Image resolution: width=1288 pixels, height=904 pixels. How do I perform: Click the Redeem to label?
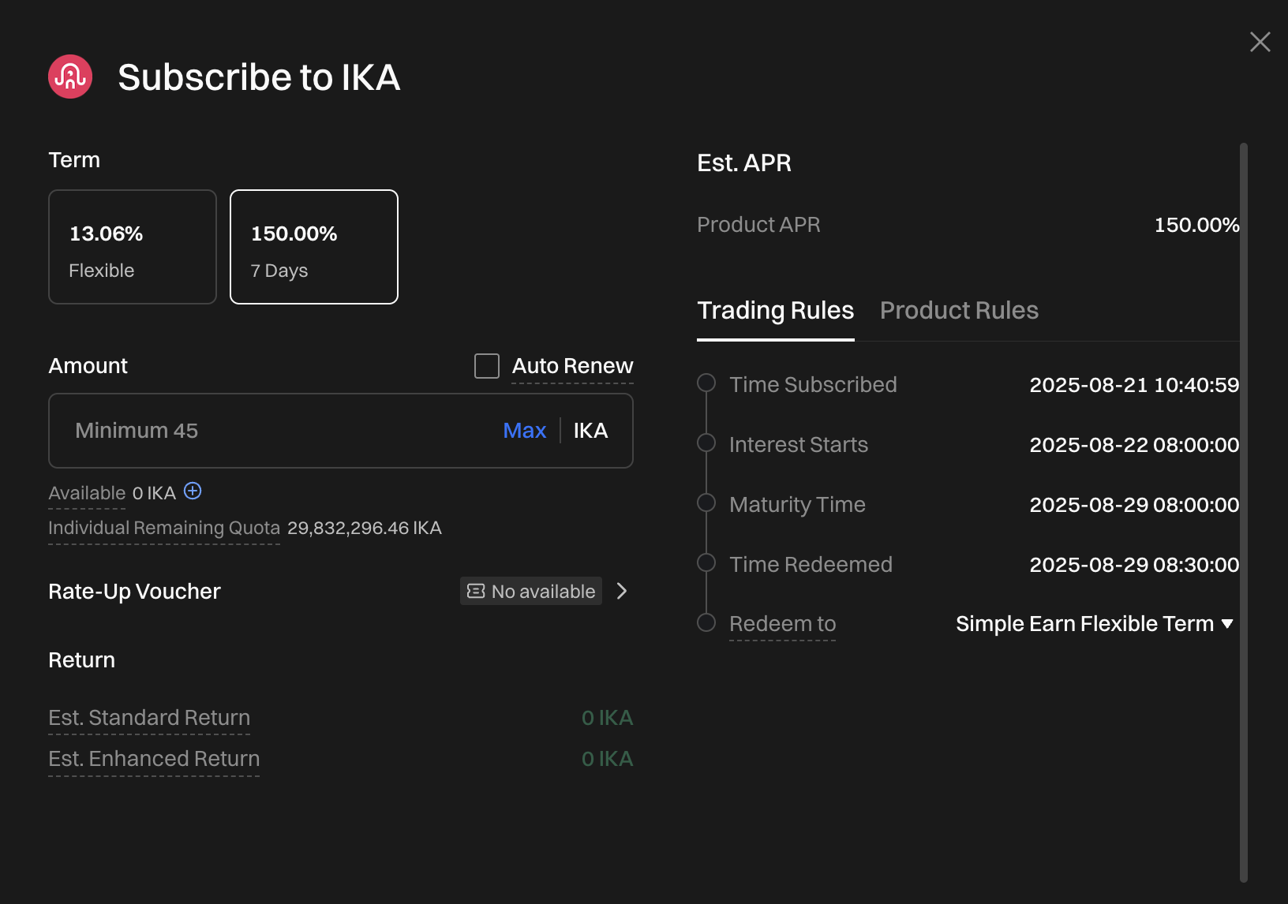pyautogui.click(x=782, y=624)
